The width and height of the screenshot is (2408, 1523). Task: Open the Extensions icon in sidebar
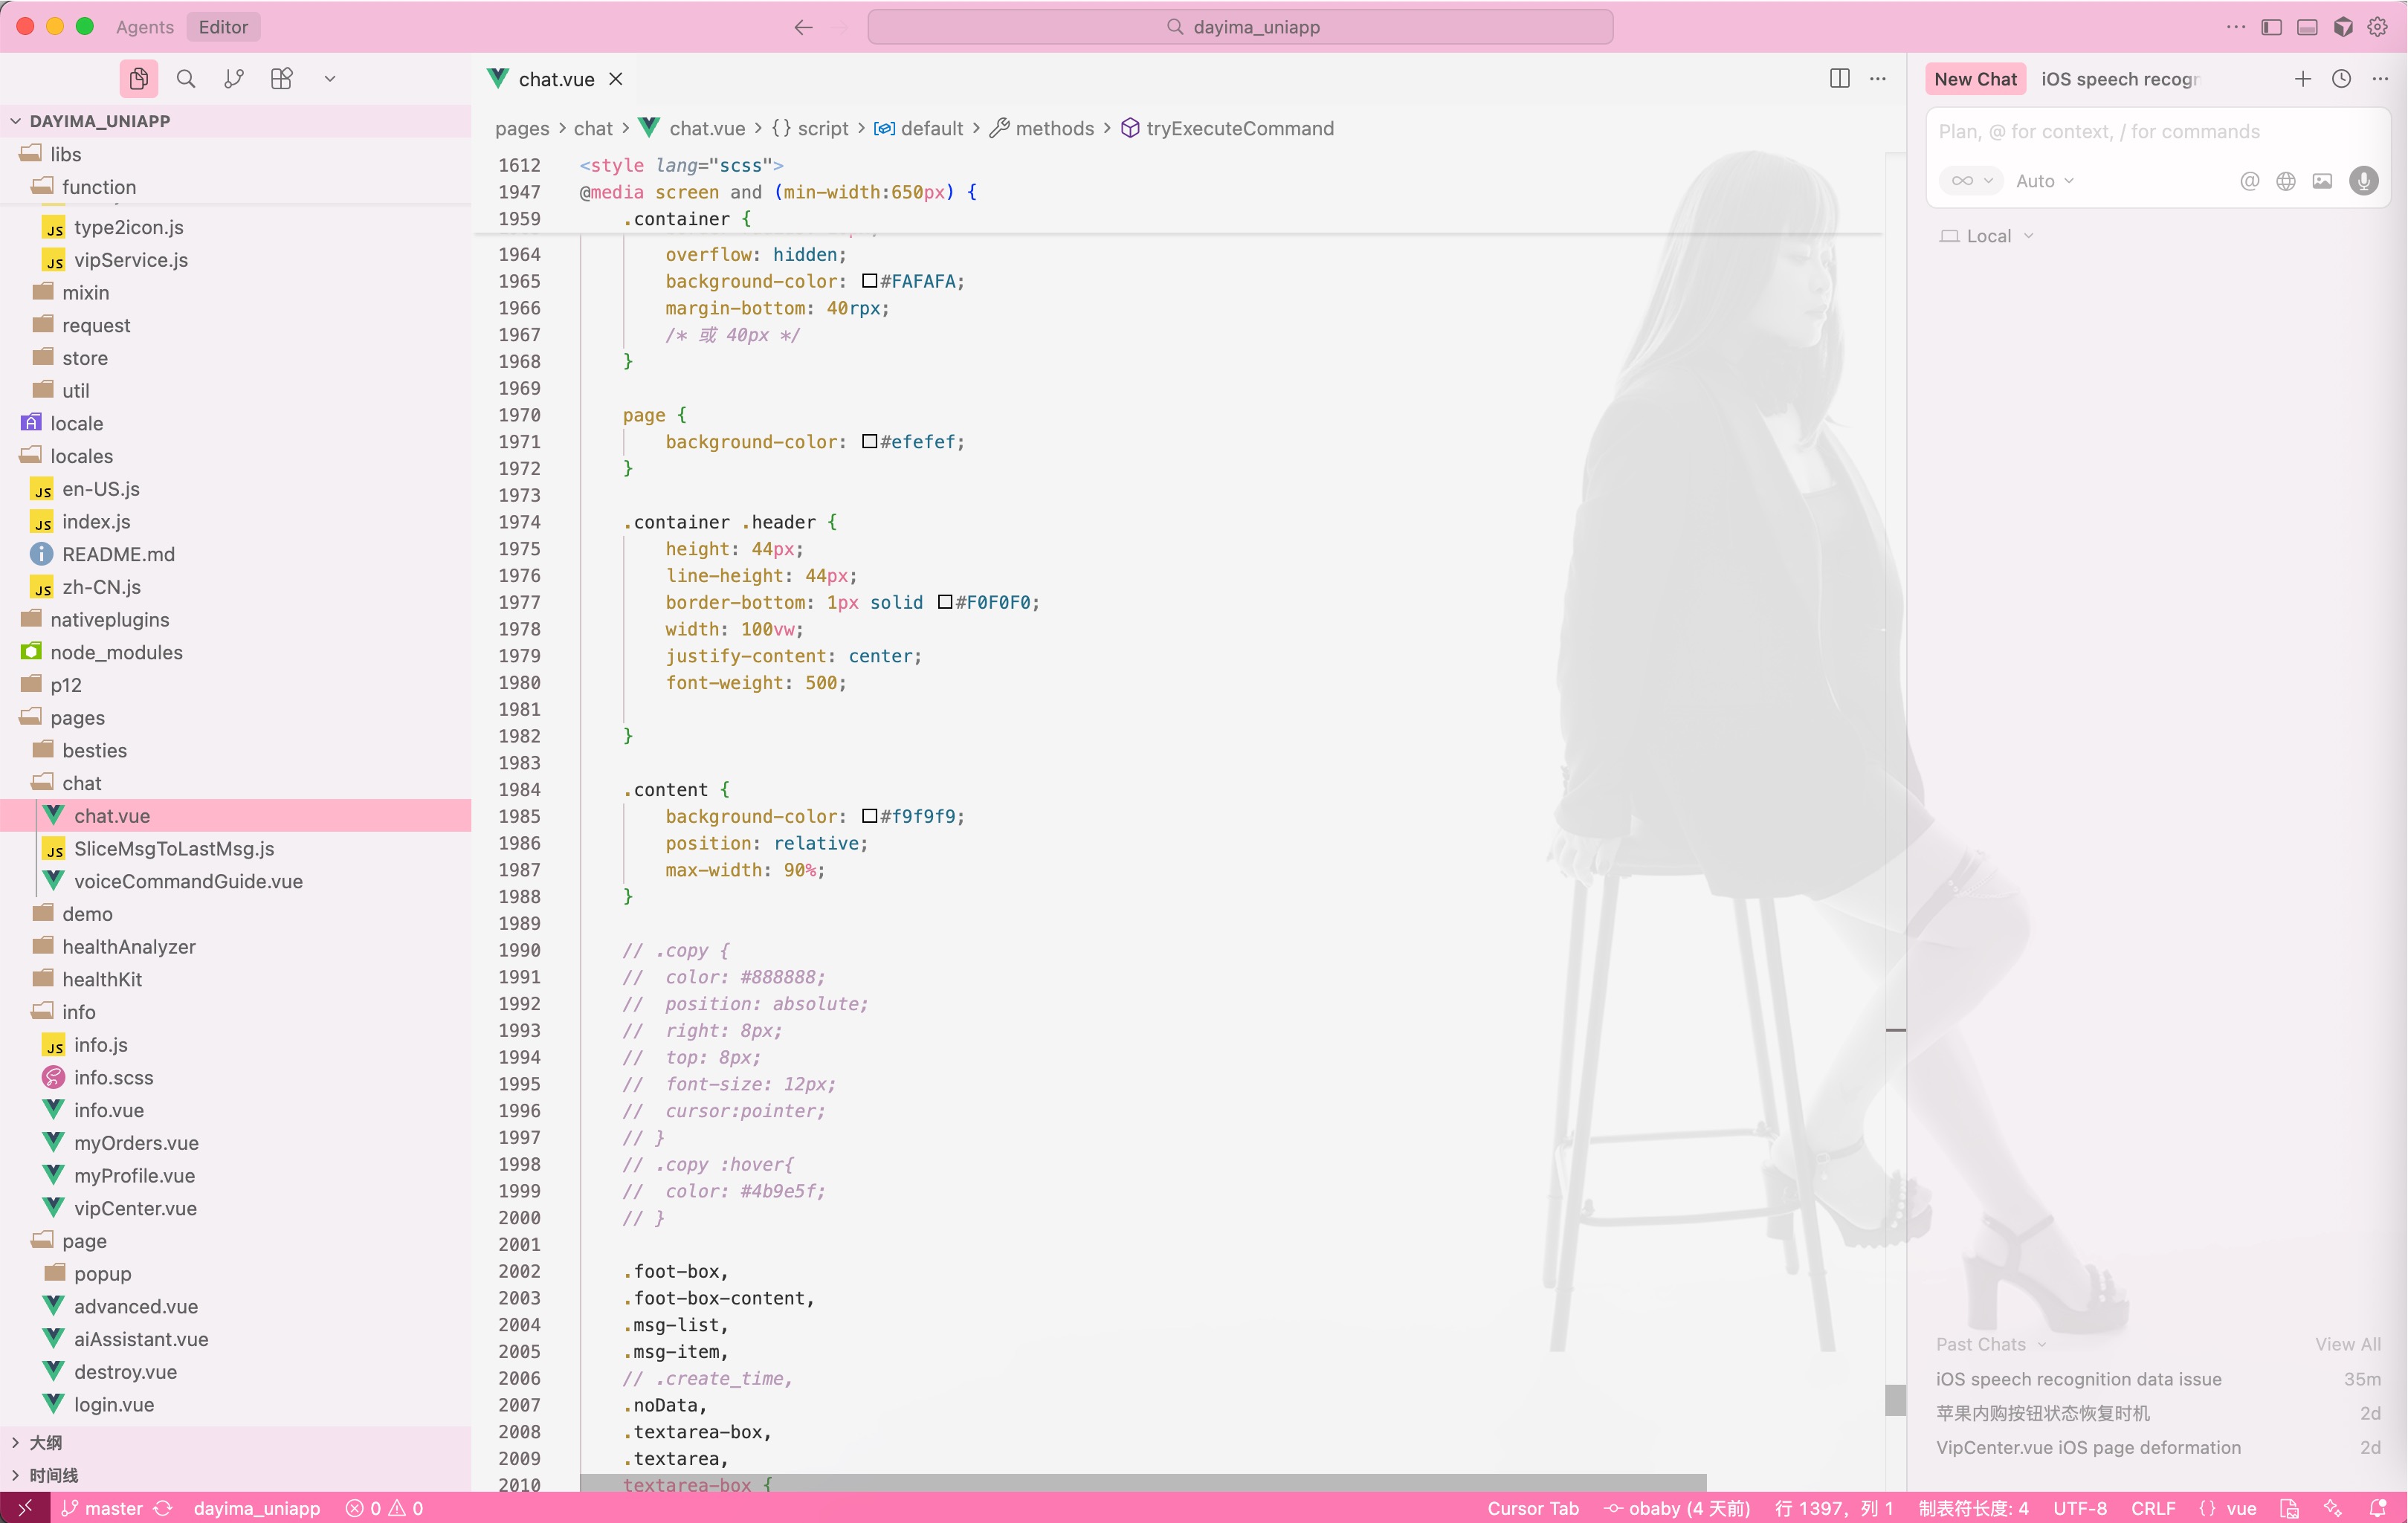pos(282,79)
